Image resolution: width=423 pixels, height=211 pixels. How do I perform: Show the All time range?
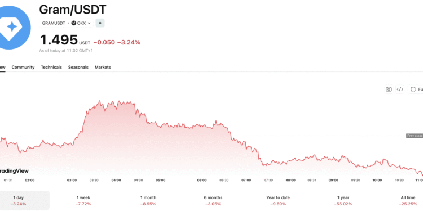[408, 201]
